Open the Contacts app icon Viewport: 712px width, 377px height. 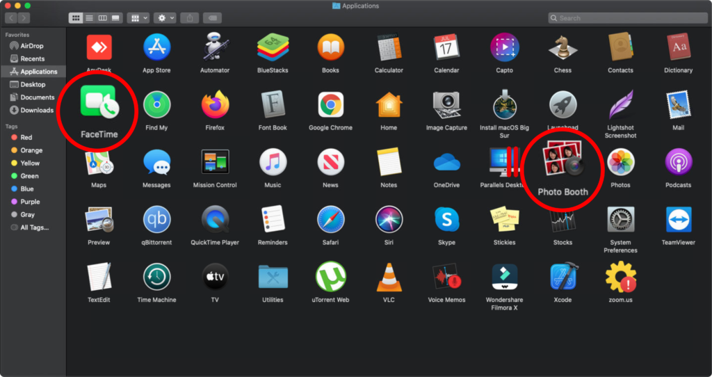620,47
